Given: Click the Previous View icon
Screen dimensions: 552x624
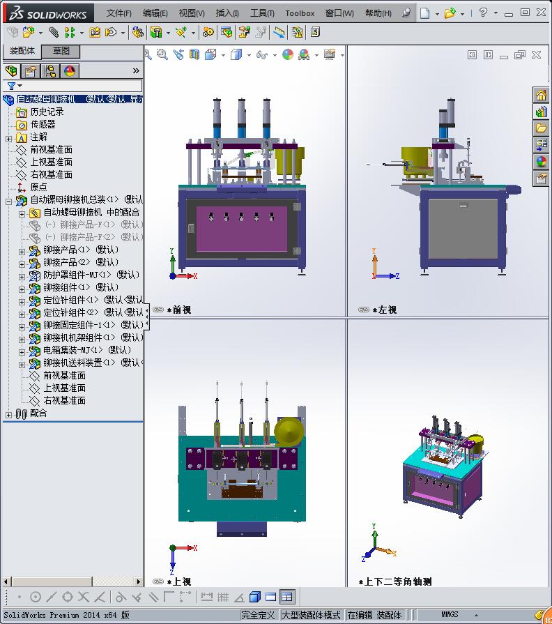Looking at the screenshot, I should [178, 54].
